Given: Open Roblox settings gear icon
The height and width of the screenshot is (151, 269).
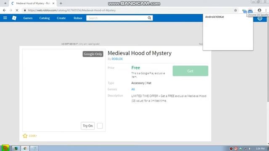Looking at the screenshot, I should (x=260, y=18).
